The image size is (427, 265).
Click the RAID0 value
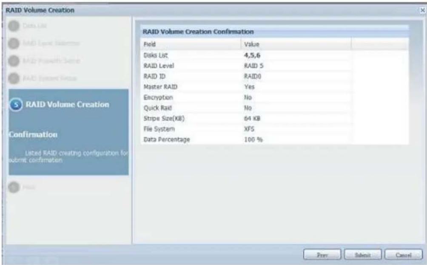253,76
